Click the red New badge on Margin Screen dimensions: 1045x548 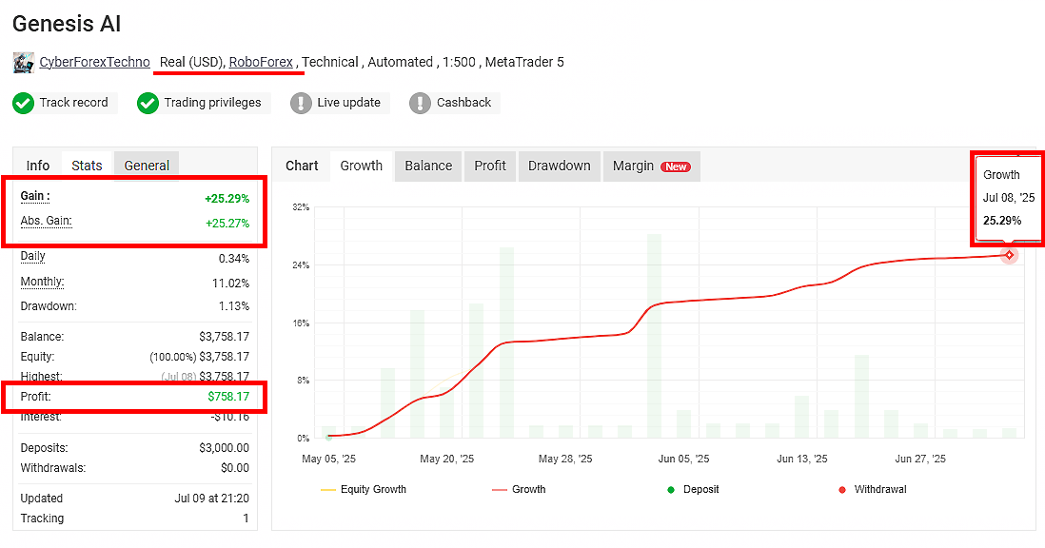(x=676, y=167)
